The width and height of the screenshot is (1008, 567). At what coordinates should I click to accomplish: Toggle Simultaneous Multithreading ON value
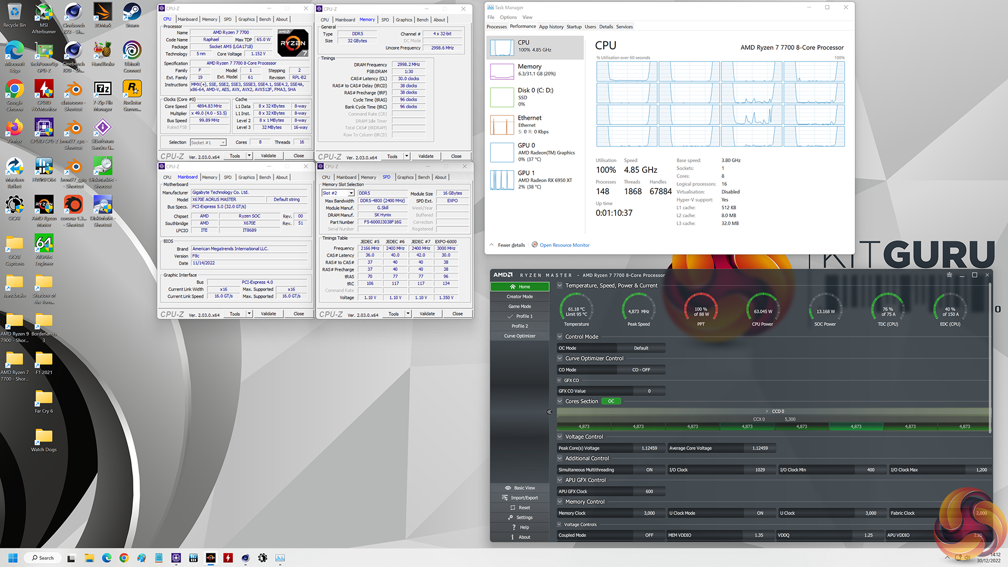point(649,470)
